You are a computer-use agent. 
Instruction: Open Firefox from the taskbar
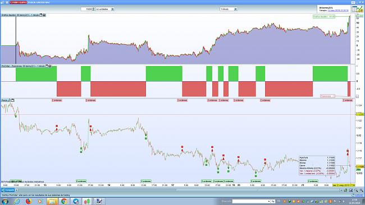click(x=29, y=201)
